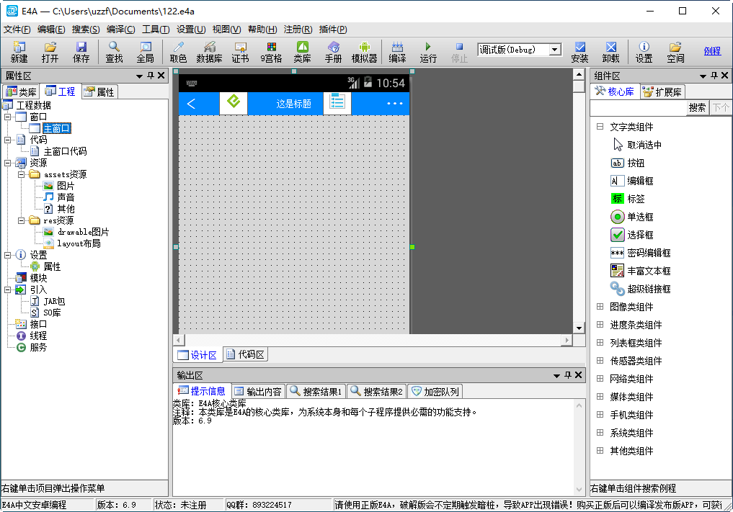Open the 空间 toolbar icon
The height and width of the screenshot is (512, 733).
(675, 51)
